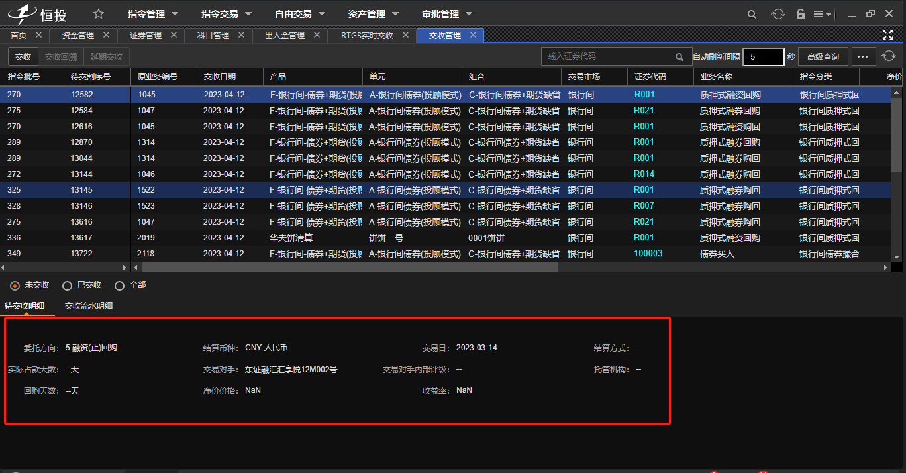Open the hamburger menu in title bar
This screenshot has width=906, height=473.
tap(822, 14)
